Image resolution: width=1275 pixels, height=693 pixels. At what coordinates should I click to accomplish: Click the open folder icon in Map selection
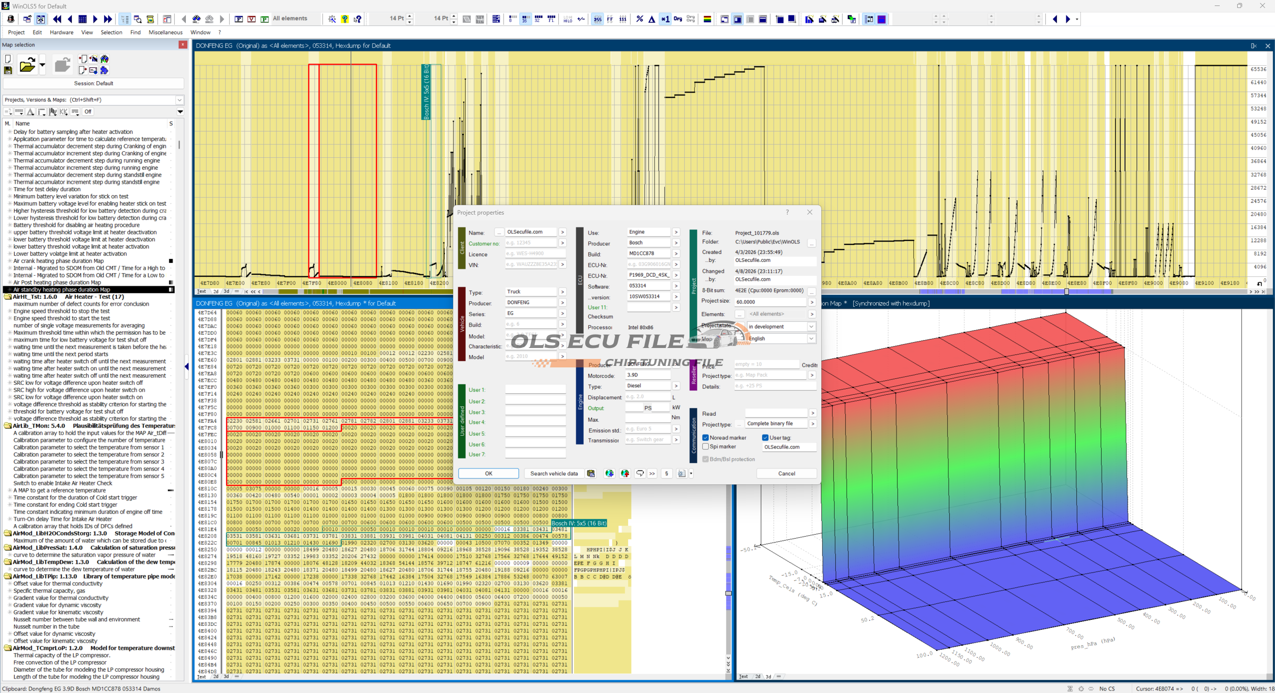tap(27, 65)
